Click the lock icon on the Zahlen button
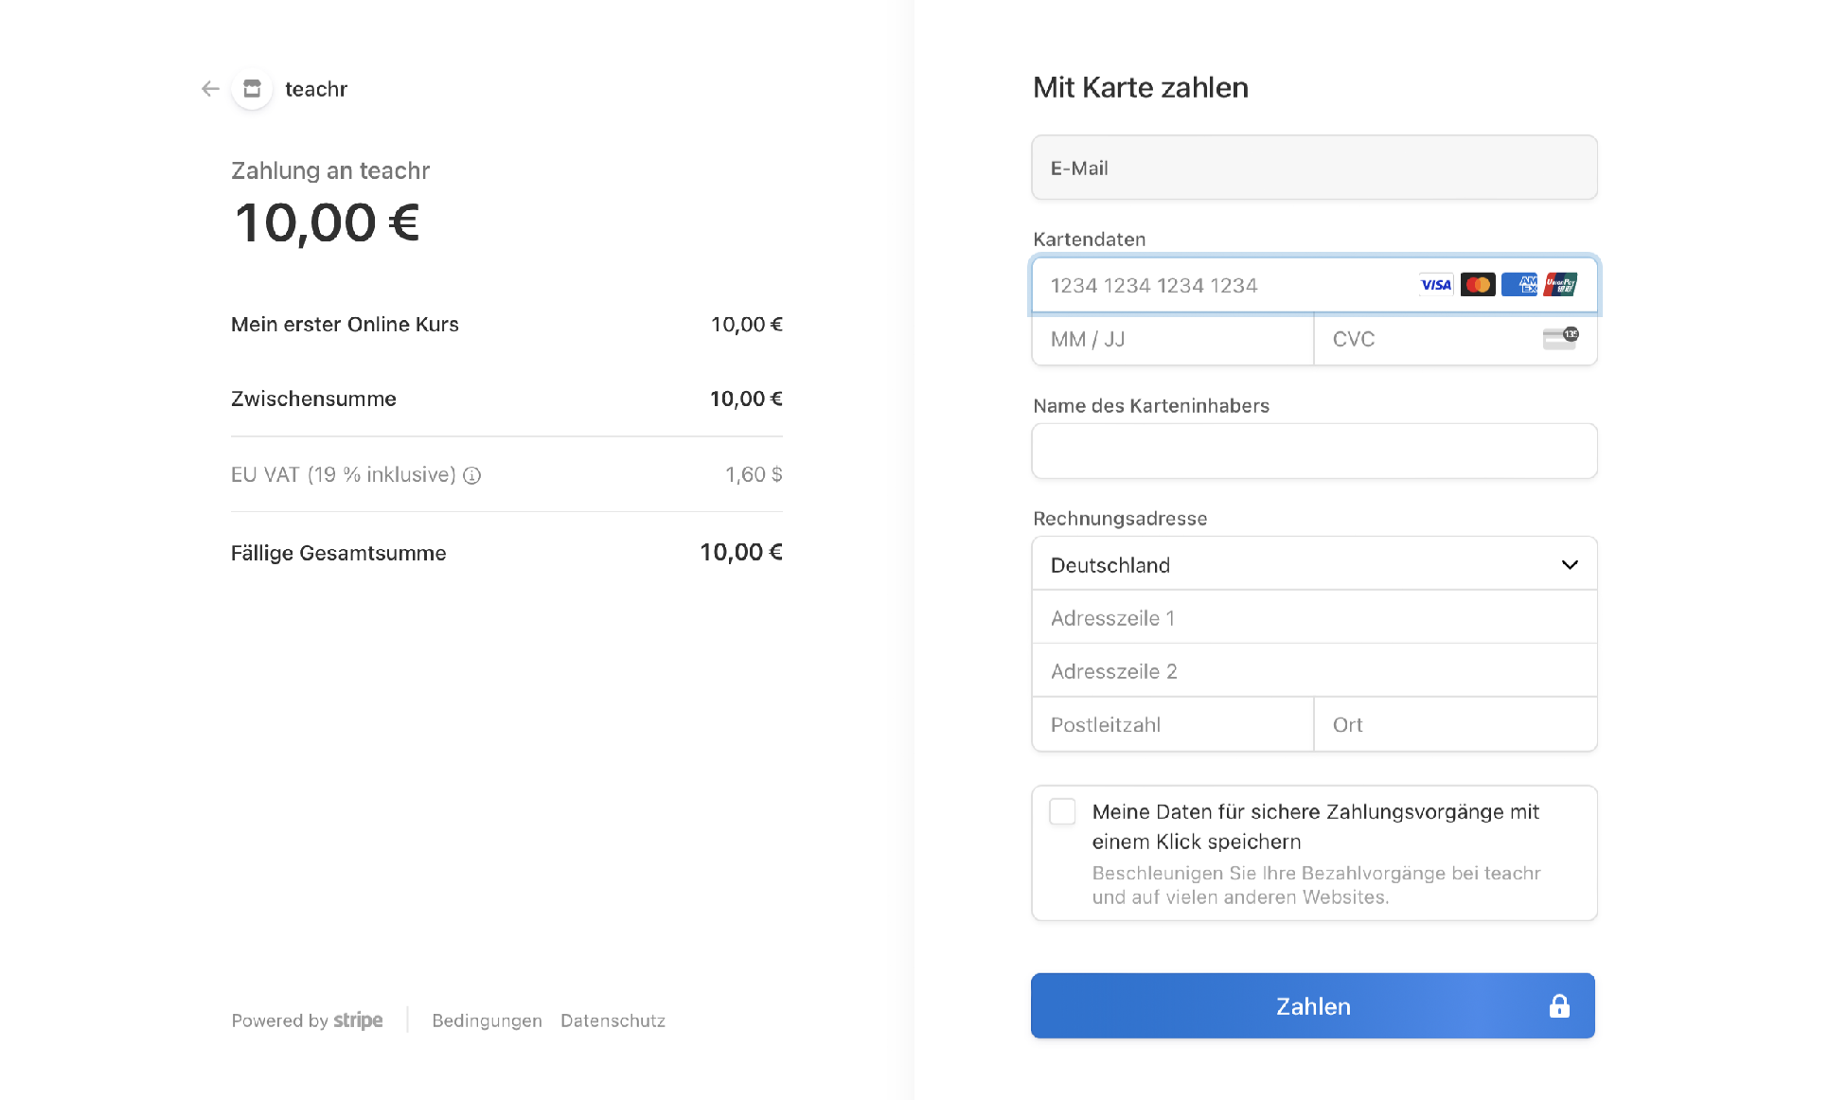This screenshot has width=1829, height=1100. coord(1558,1006)
